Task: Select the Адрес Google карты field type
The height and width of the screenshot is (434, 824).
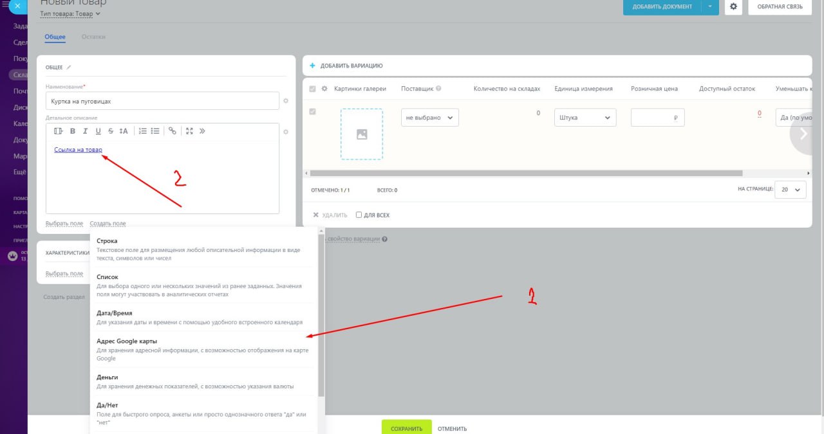Action: (203, 349)
